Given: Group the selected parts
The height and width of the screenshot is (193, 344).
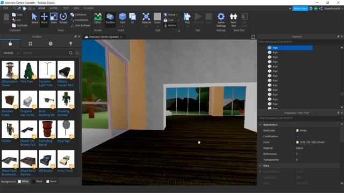Looking at the screenshot, I should pyautogui.click(x=170, y=14).
